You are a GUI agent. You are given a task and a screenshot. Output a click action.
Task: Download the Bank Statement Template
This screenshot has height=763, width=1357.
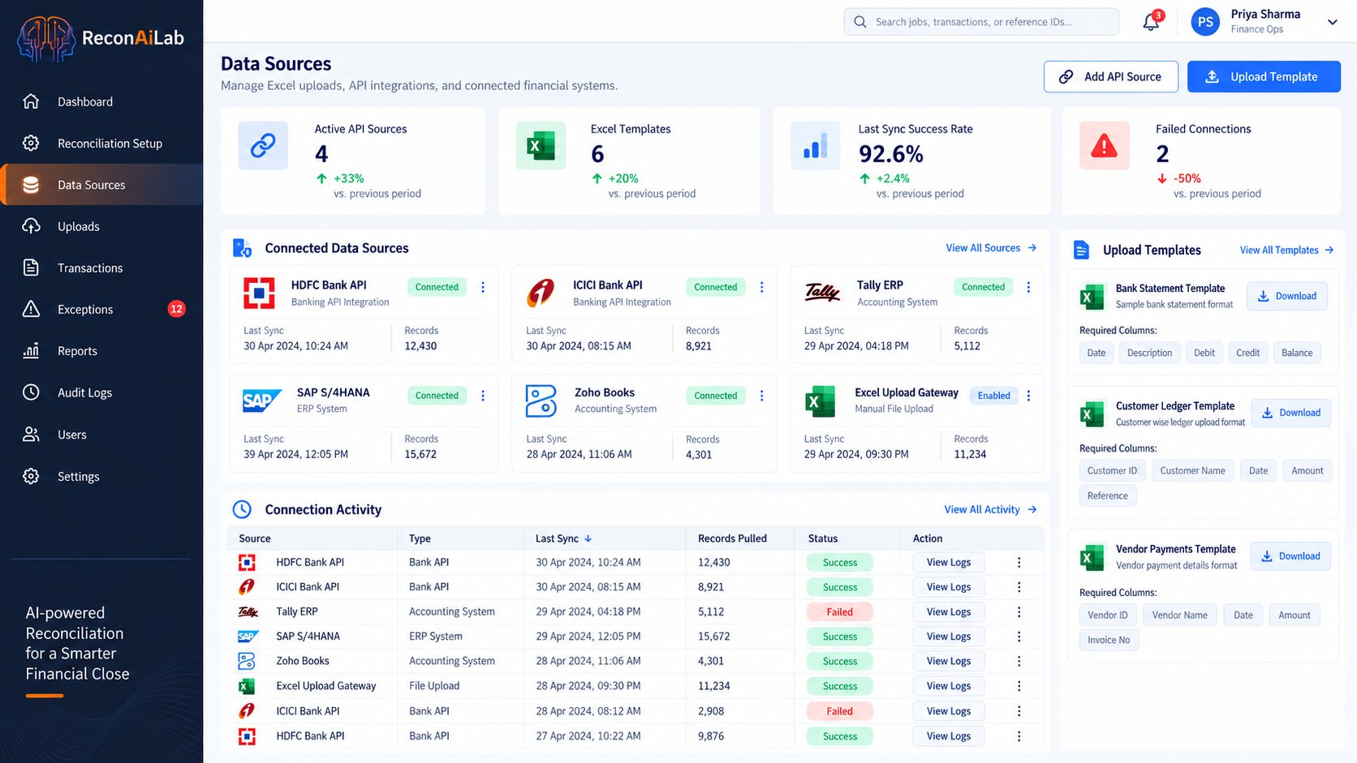click(1287, 296)
